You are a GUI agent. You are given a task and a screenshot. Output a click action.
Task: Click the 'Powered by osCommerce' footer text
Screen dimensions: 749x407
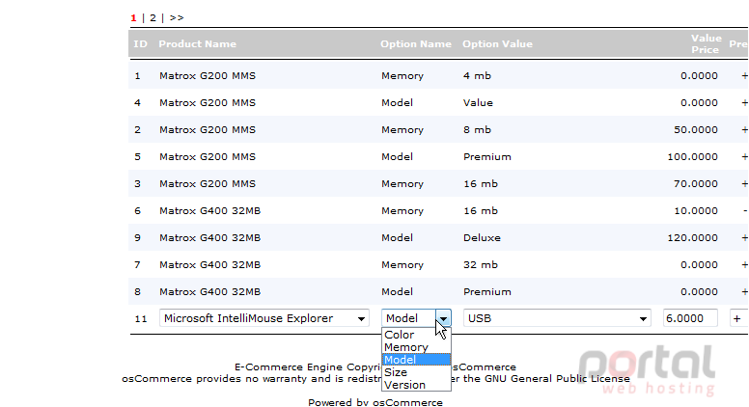(x=374, y=402)
